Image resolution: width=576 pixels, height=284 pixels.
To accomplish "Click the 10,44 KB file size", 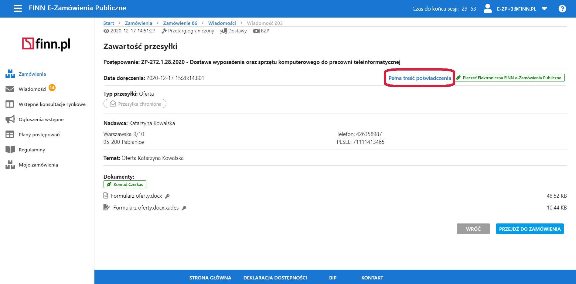I will (557, 208).
